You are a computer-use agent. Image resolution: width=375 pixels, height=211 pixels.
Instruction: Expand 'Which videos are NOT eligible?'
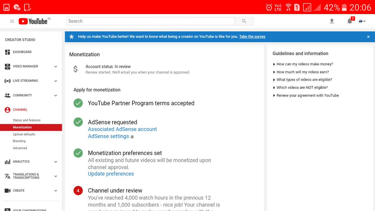300,88
